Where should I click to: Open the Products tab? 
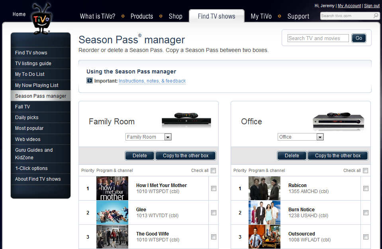coord(142,16)
